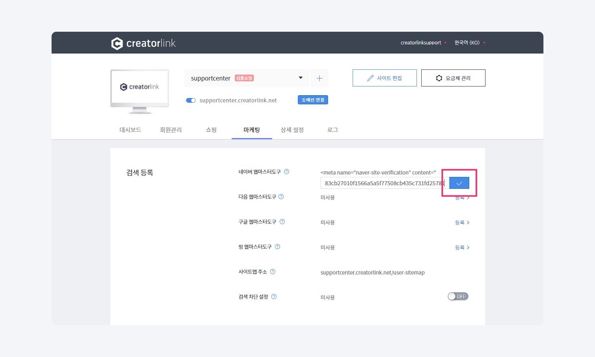Open the creatorlinksupport account dropdown
The width and height of the screenshot is (595, 357).
(423, 43)
